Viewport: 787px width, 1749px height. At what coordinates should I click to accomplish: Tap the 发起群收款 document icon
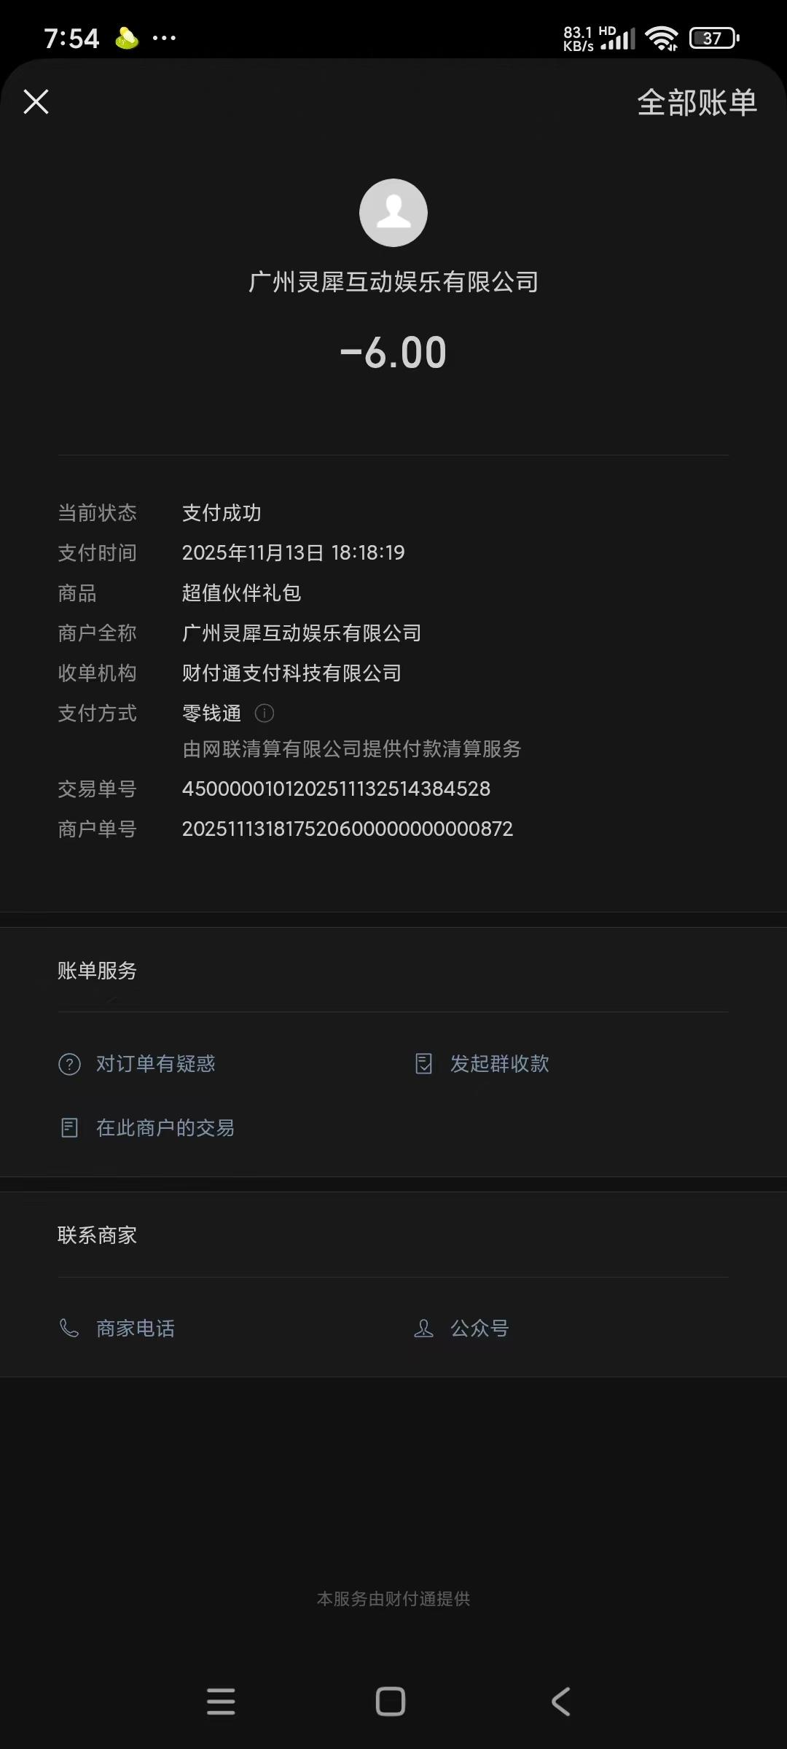423,1064
